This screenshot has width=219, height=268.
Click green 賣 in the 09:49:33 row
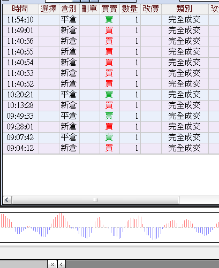coord(109,116)
